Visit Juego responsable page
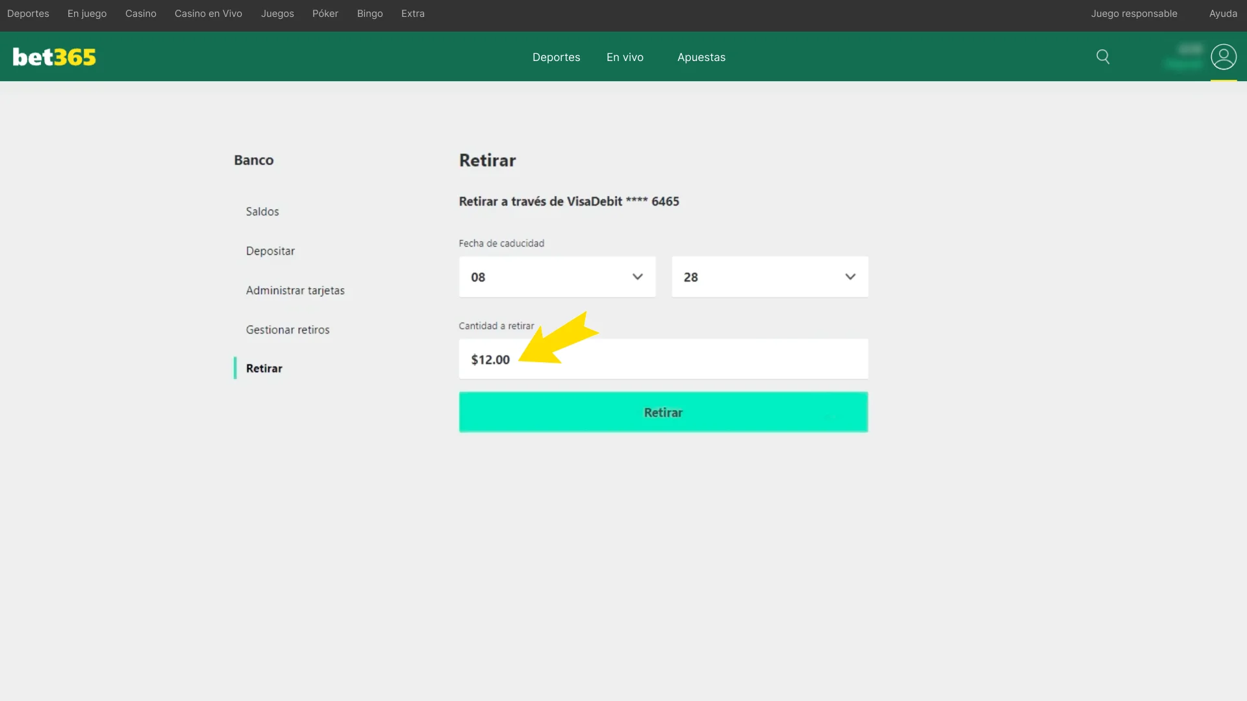This screenshot has height=701, width=1247. point(1134,13)
